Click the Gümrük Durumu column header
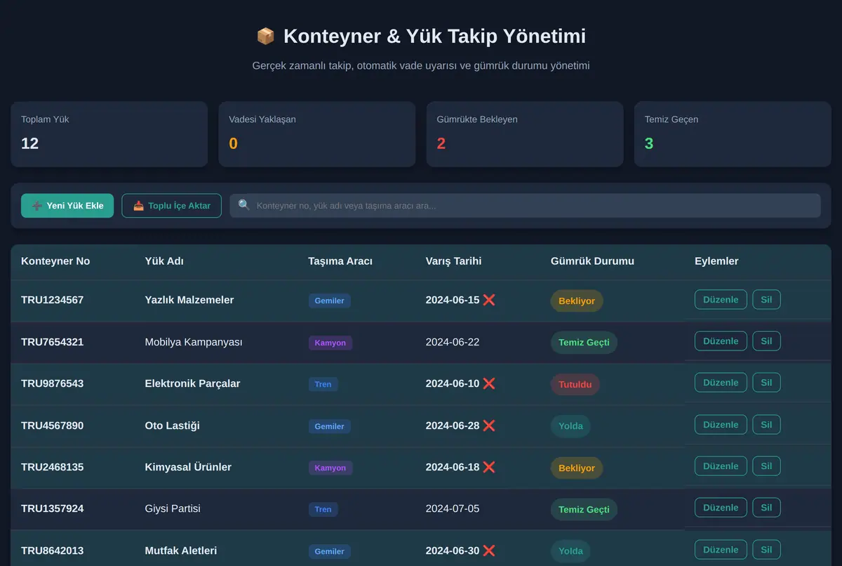 [592, 261]
